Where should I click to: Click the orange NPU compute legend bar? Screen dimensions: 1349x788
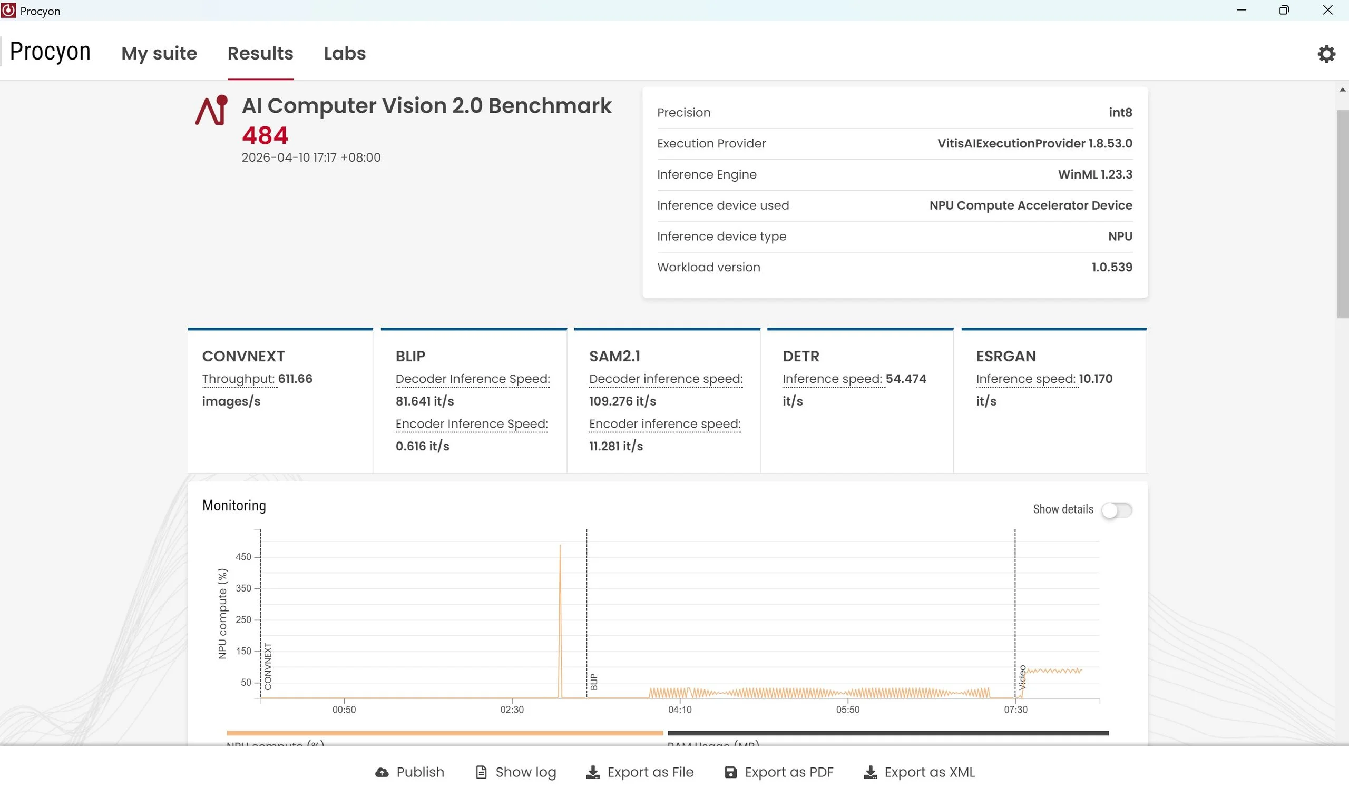click(444, 733)
